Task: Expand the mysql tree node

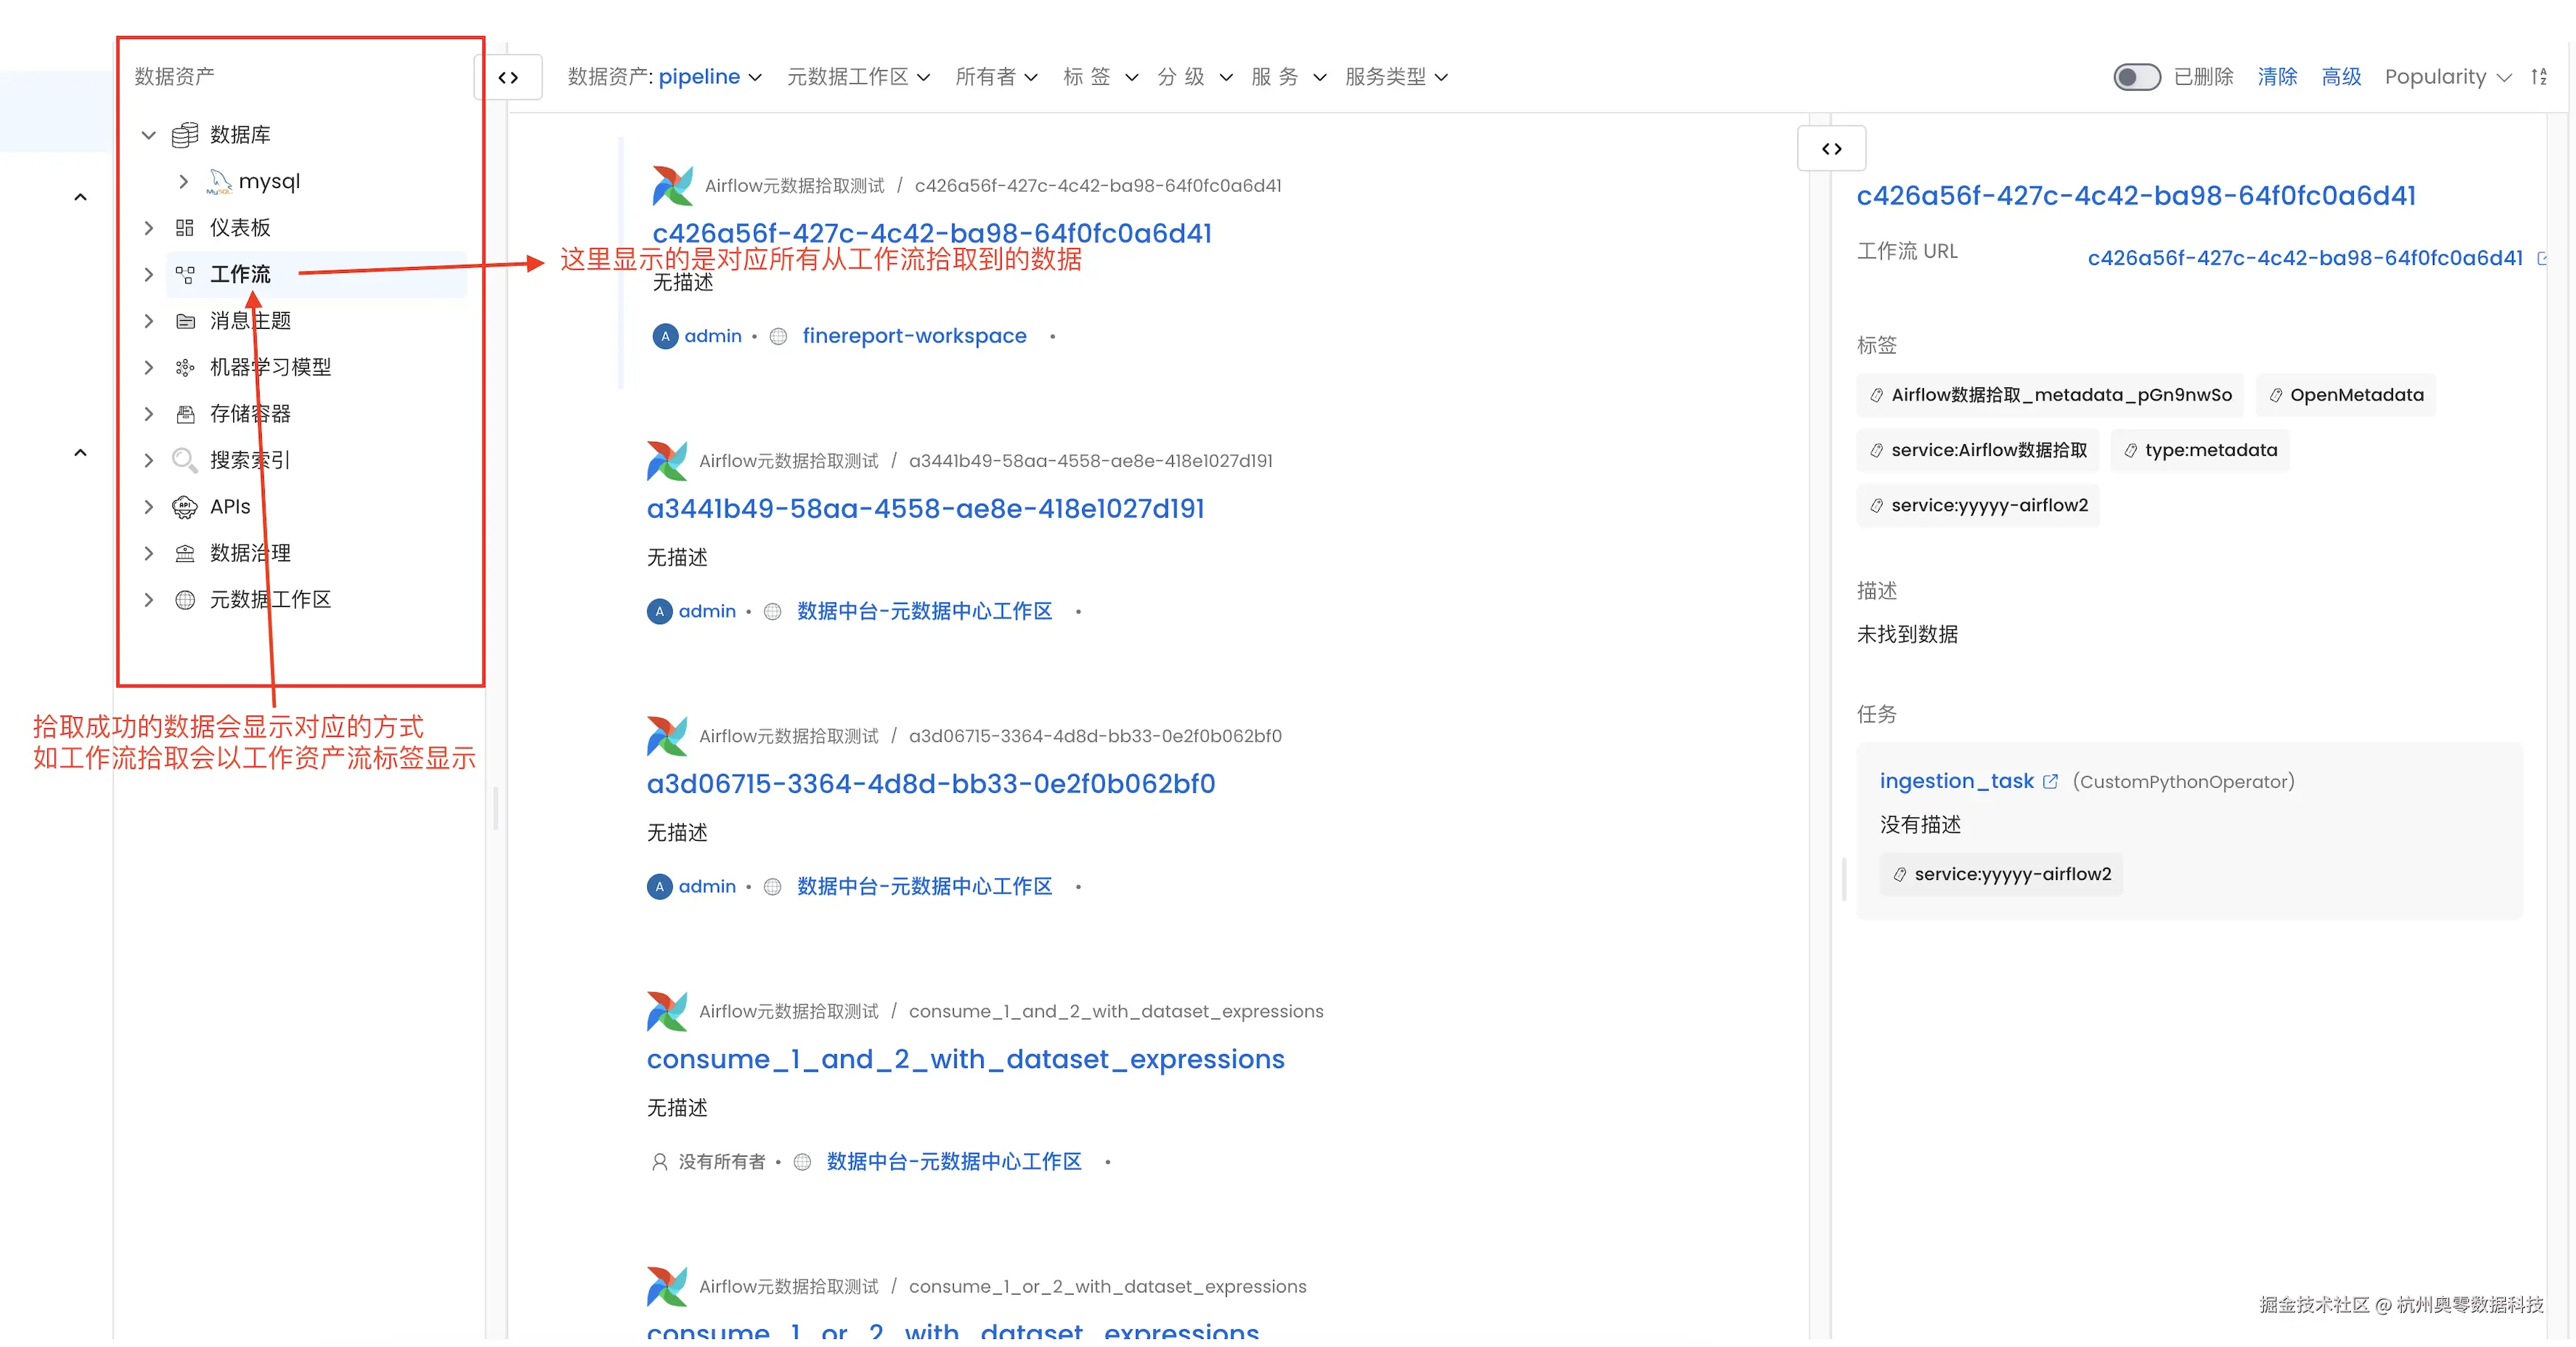Action: coord(184,181)
